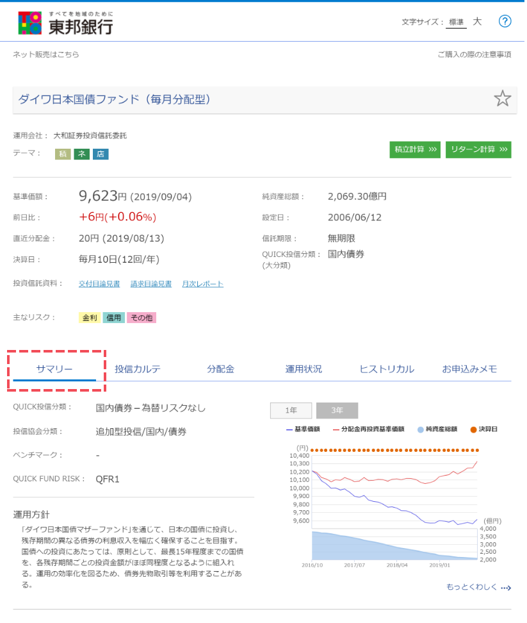
Task: Open ネット販売はこちら link
Action: tap(46, 54)
